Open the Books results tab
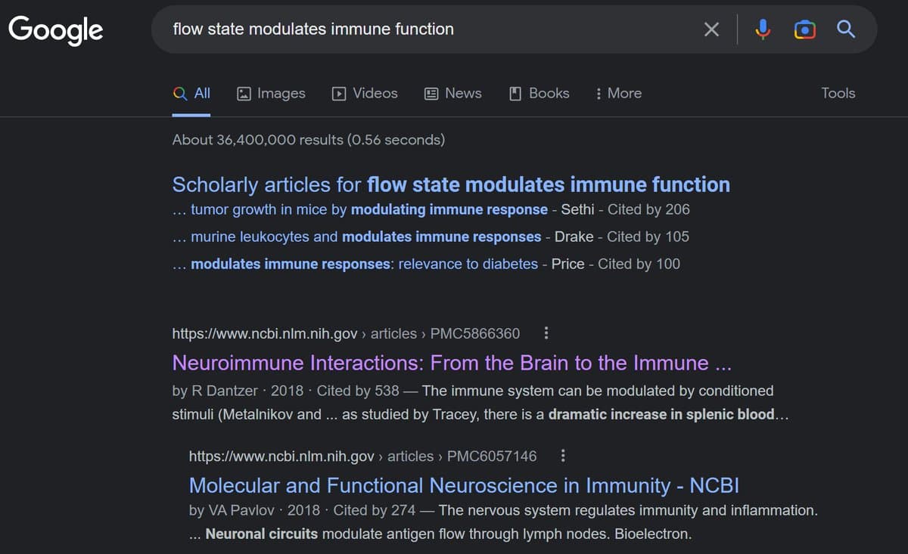 (540, 93)
